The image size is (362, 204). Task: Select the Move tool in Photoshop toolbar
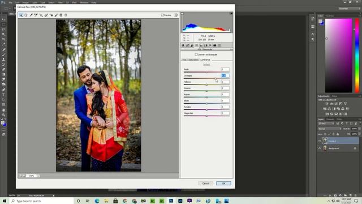[3, 19]
